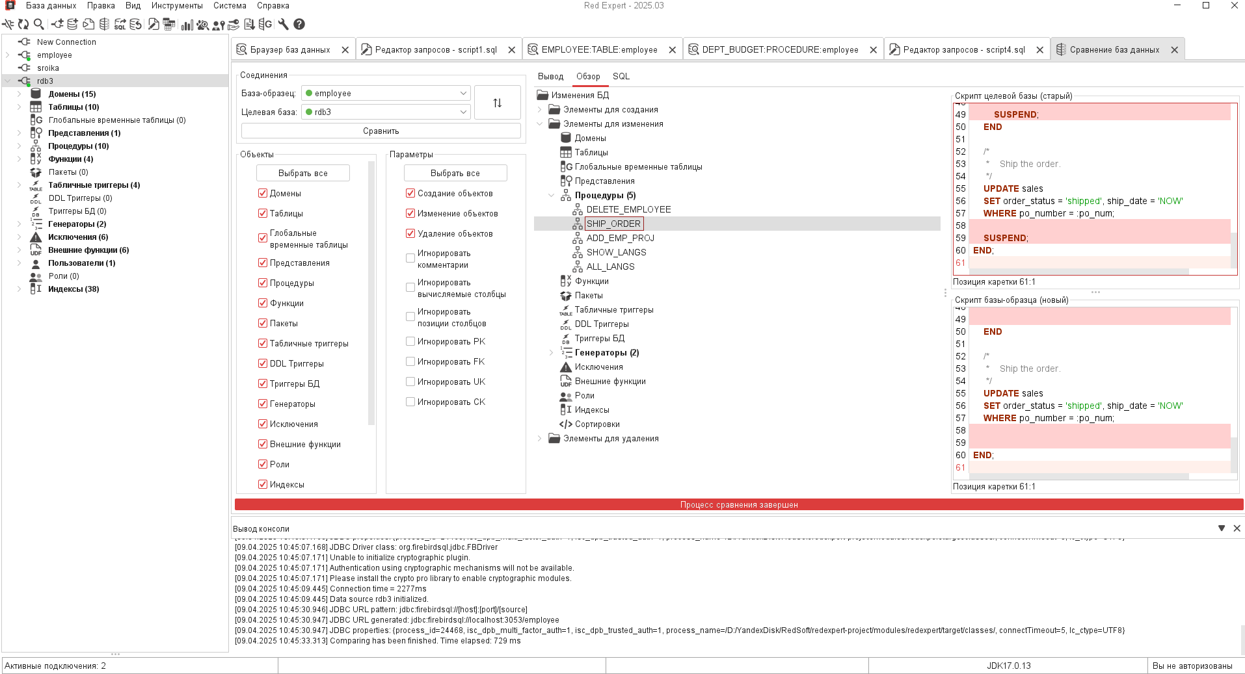
Task: Click the Процесс сравнения завершен progress bar
Action: point(738,504)
